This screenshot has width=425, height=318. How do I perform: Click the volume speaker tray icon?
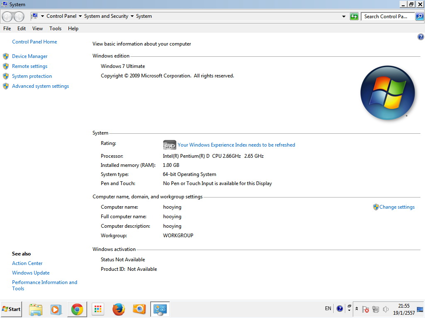click(386, 309)
